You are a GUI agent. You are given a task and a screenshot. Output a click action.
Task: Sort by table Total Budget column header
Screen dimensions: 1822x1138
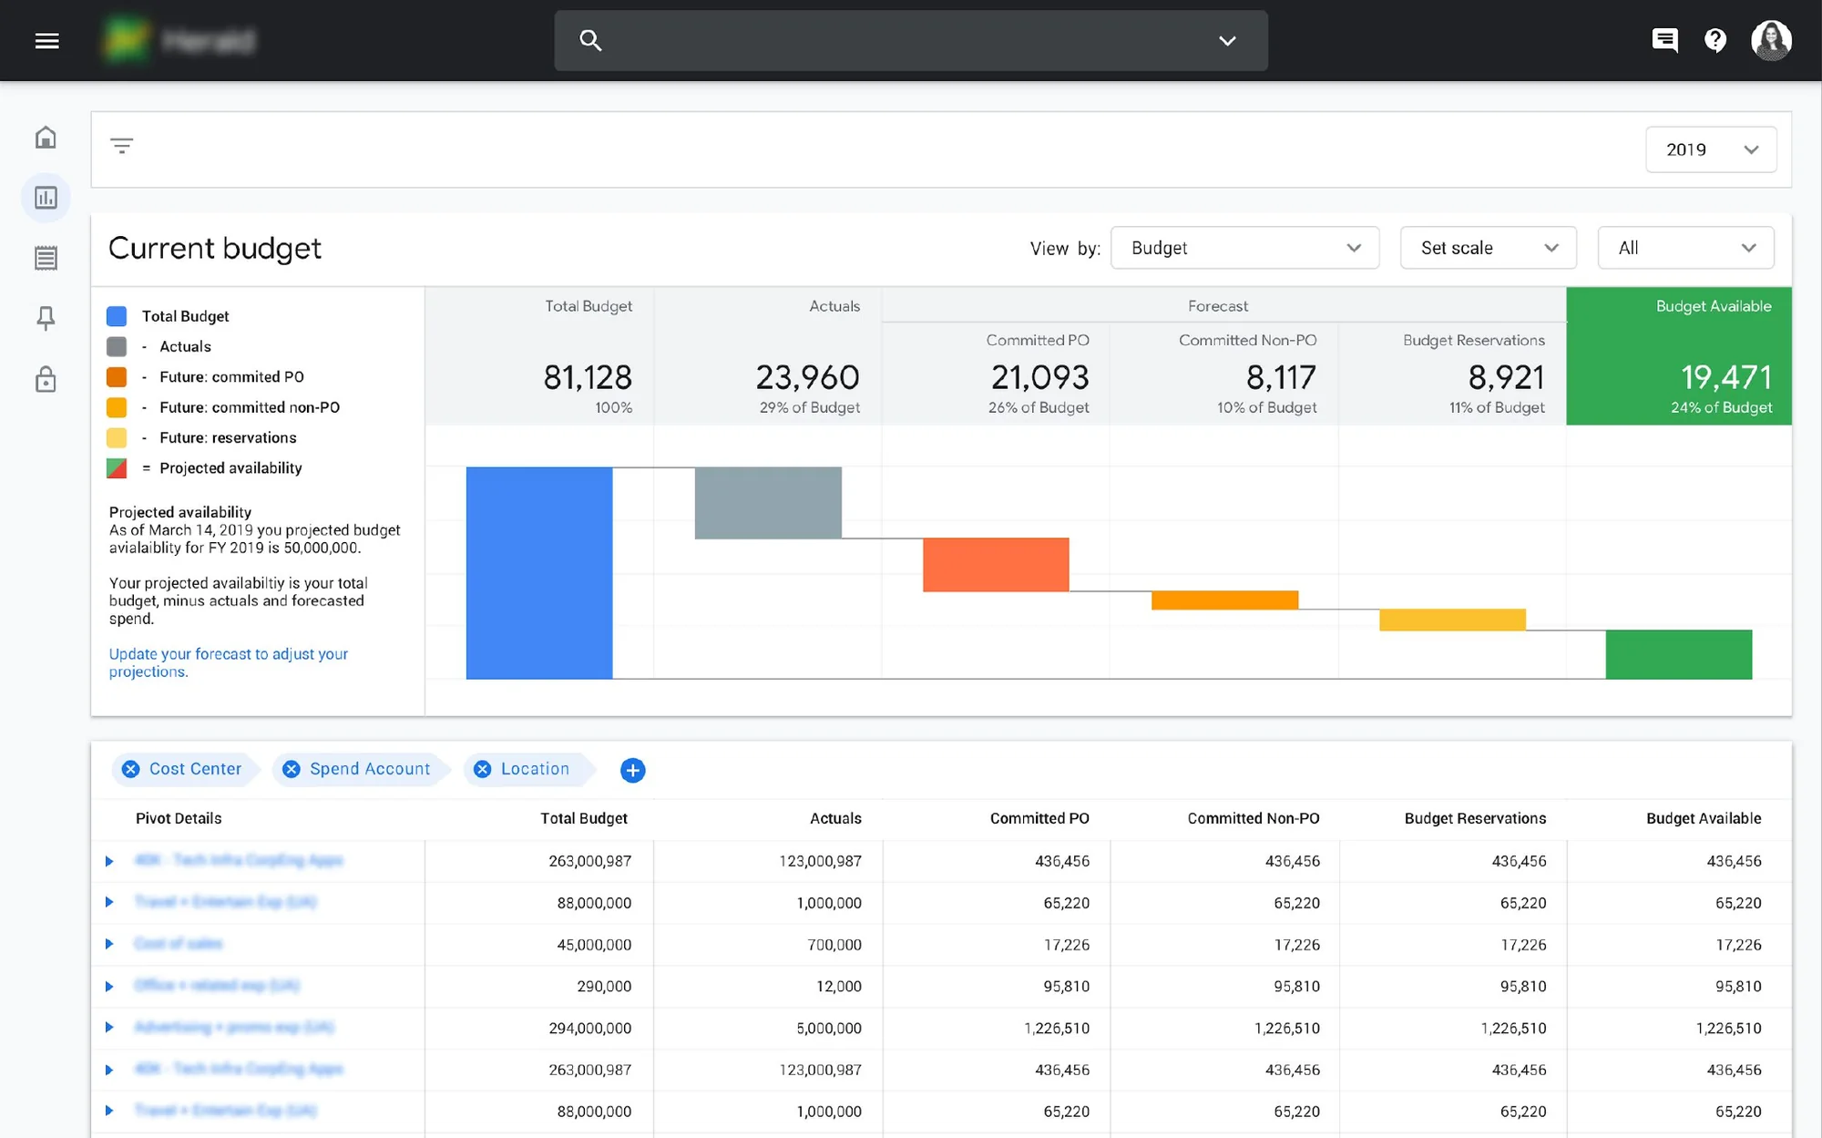tap(583, 818)
